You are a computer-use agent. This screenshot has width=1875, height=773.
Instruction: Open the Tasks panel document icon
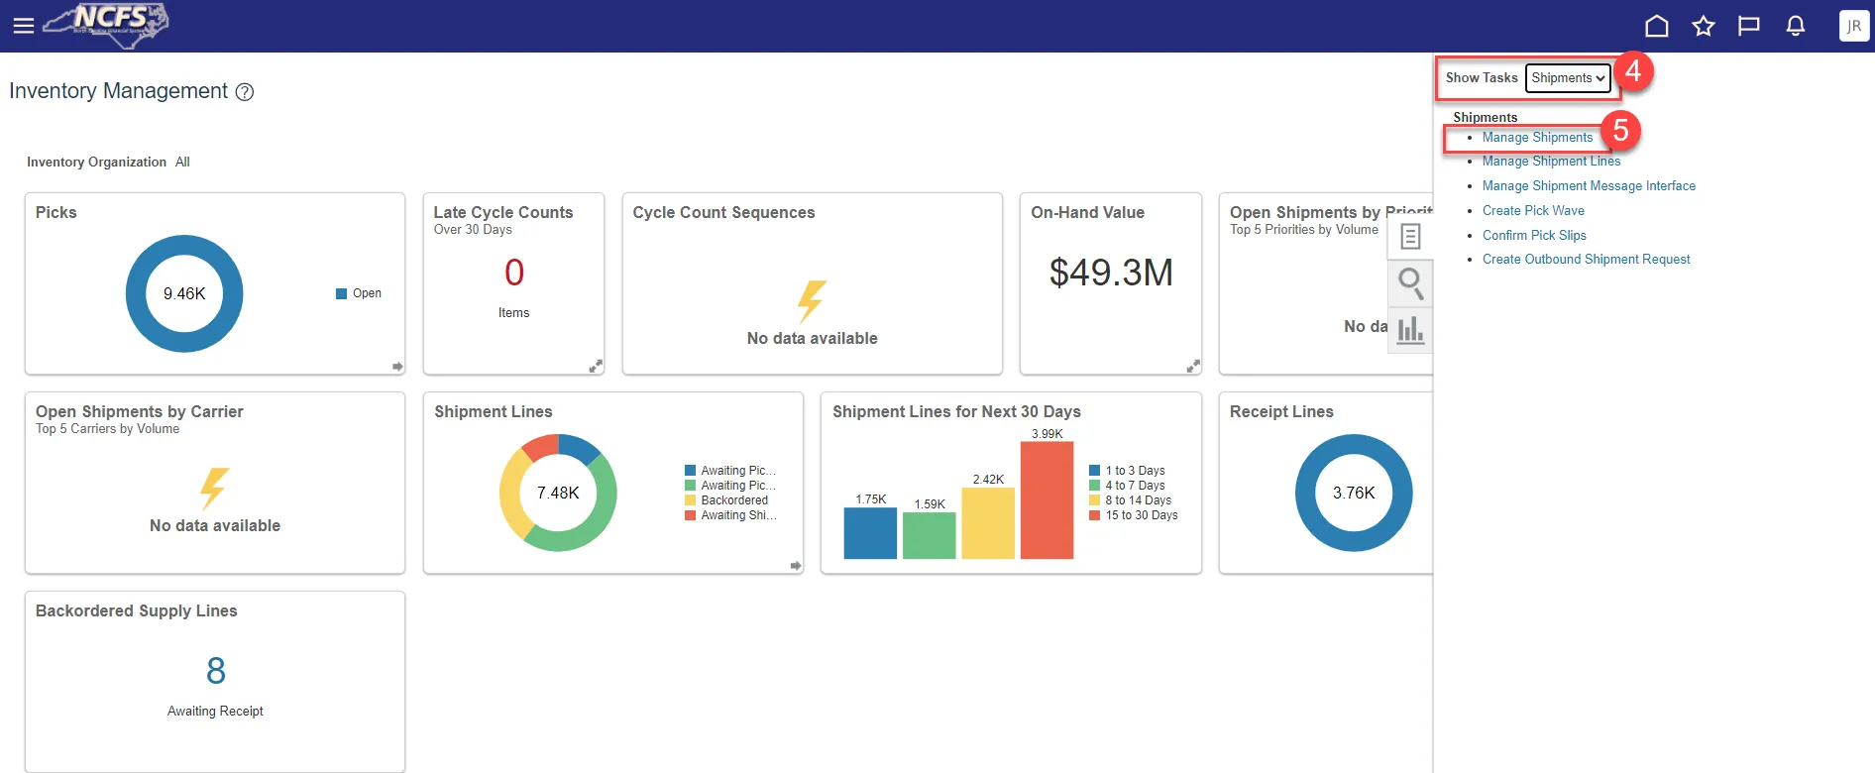tap(1410, 236)
